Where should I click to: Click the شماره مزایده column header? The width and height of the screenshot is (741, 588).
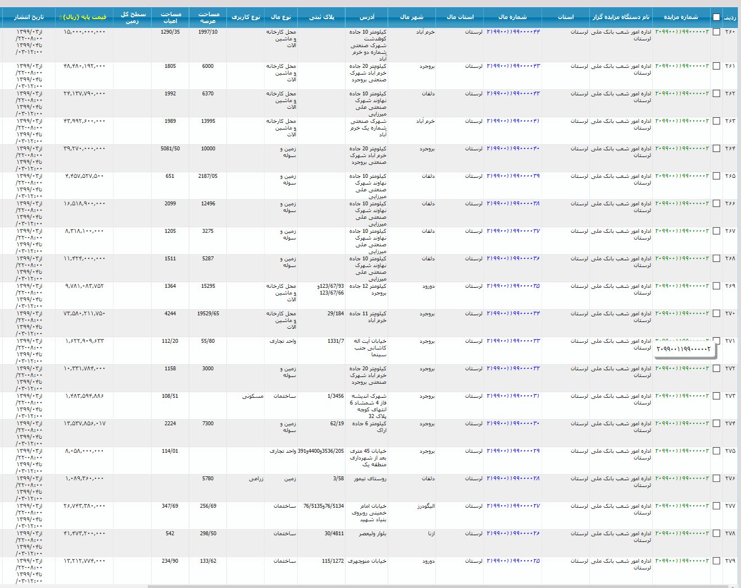point(681,17)
